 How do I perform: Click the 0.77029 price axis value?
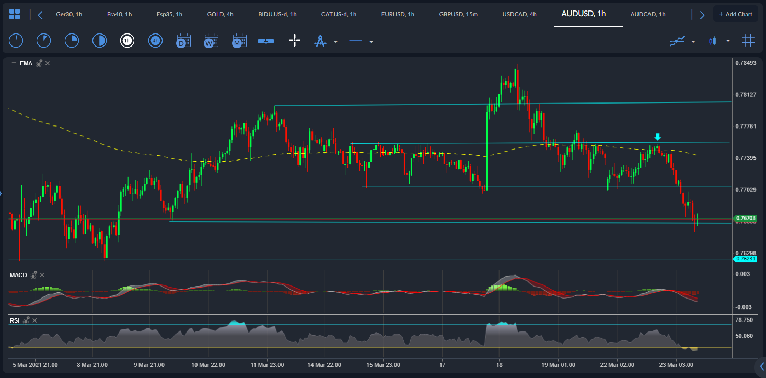(x=746, y=189)
